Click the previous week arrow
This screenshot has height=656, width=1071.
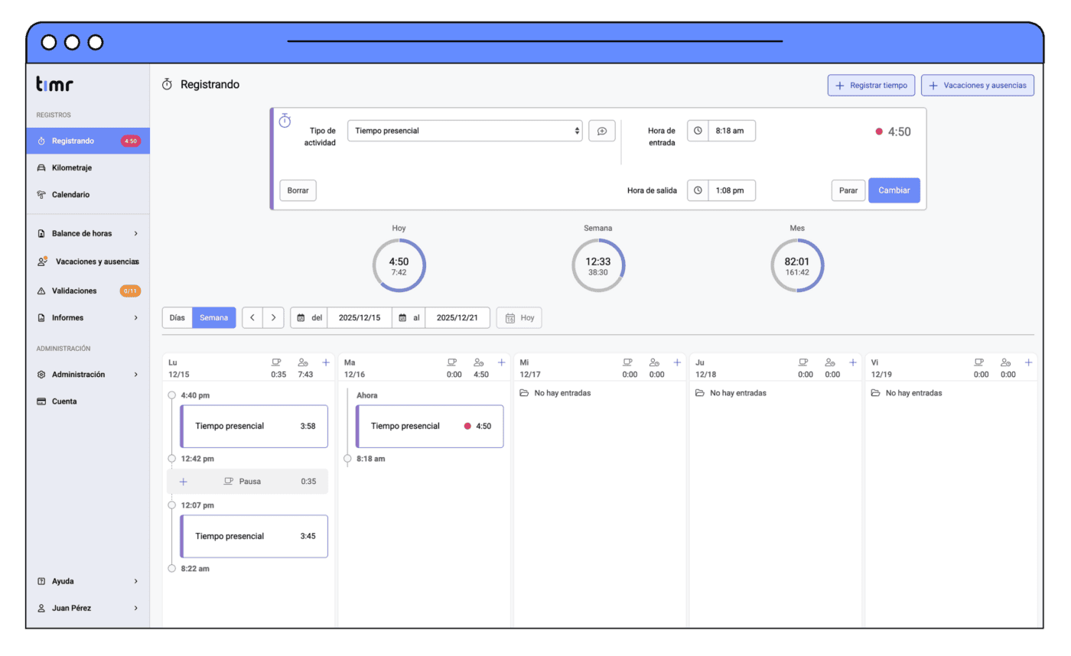[252, 318]
